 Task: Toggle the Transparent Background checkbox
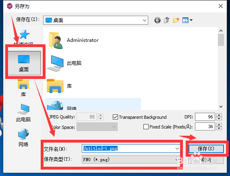coord(115,117)
